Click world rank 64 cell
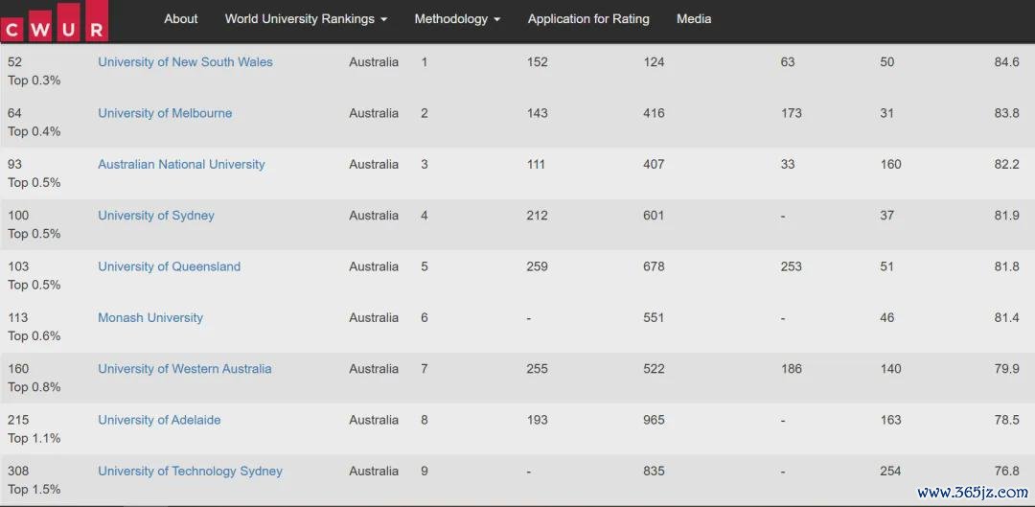The width and height of the screenshot is (1035, 507). pos(14,113)
